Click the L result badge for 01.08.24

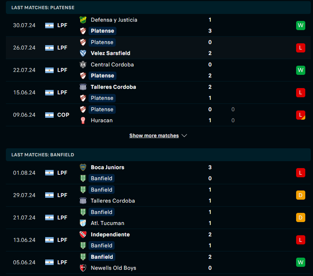pos(301,173)
